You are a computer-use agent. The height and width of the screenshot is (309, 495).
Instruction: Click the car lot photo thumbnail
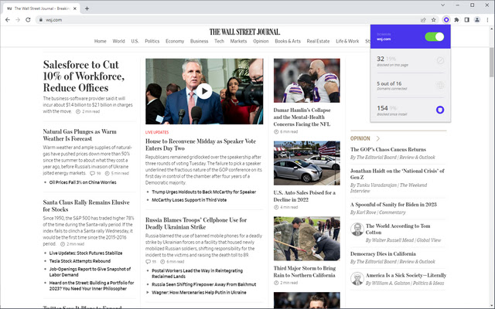(x=307, y=163)
